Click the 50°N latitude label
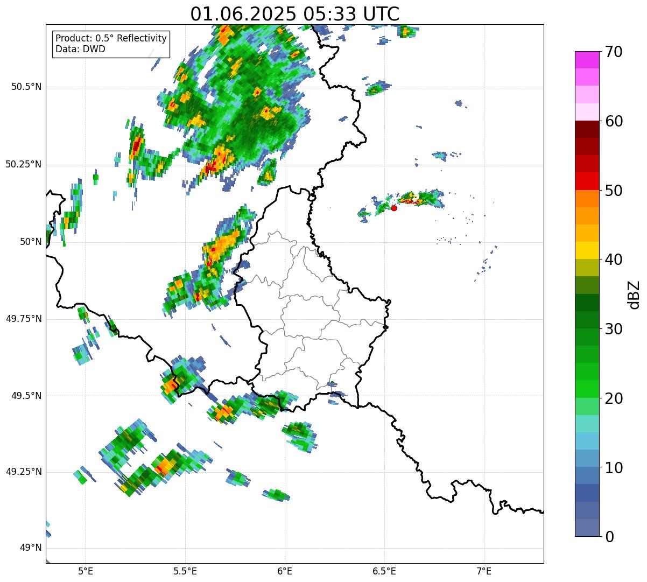Viewport: 647px width, 582px height. pyautogui.click(x=31, y=242)
